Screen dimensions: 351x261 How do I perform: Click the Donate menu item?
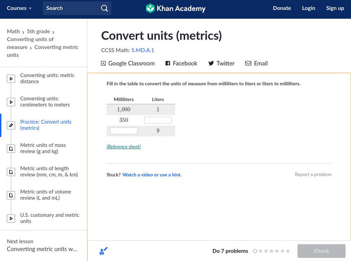pos(282,8)
